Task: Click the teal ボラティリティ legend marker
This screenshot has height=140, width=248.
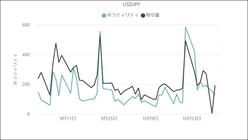Action: (104, 15)
